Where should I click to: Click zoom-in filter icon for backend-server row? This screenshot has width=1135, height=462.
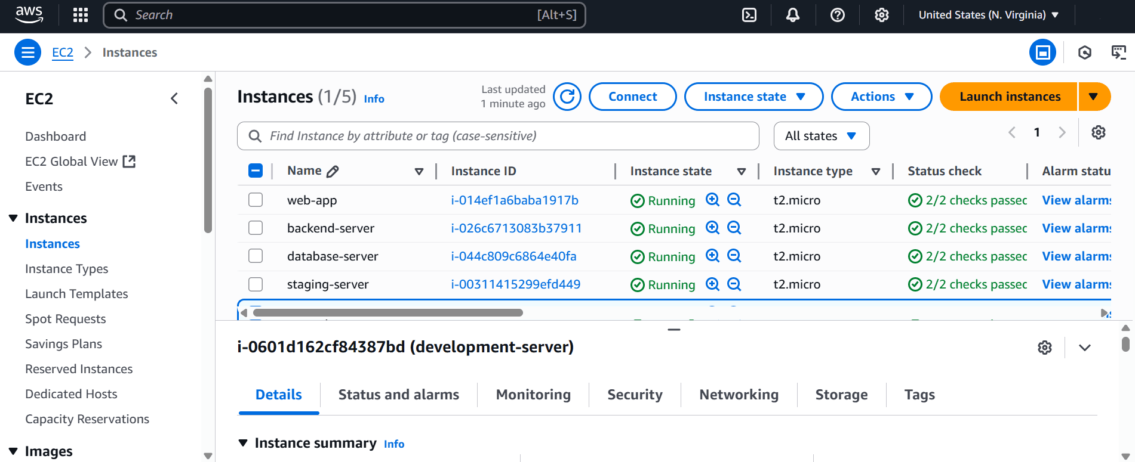tap(712, 228)
